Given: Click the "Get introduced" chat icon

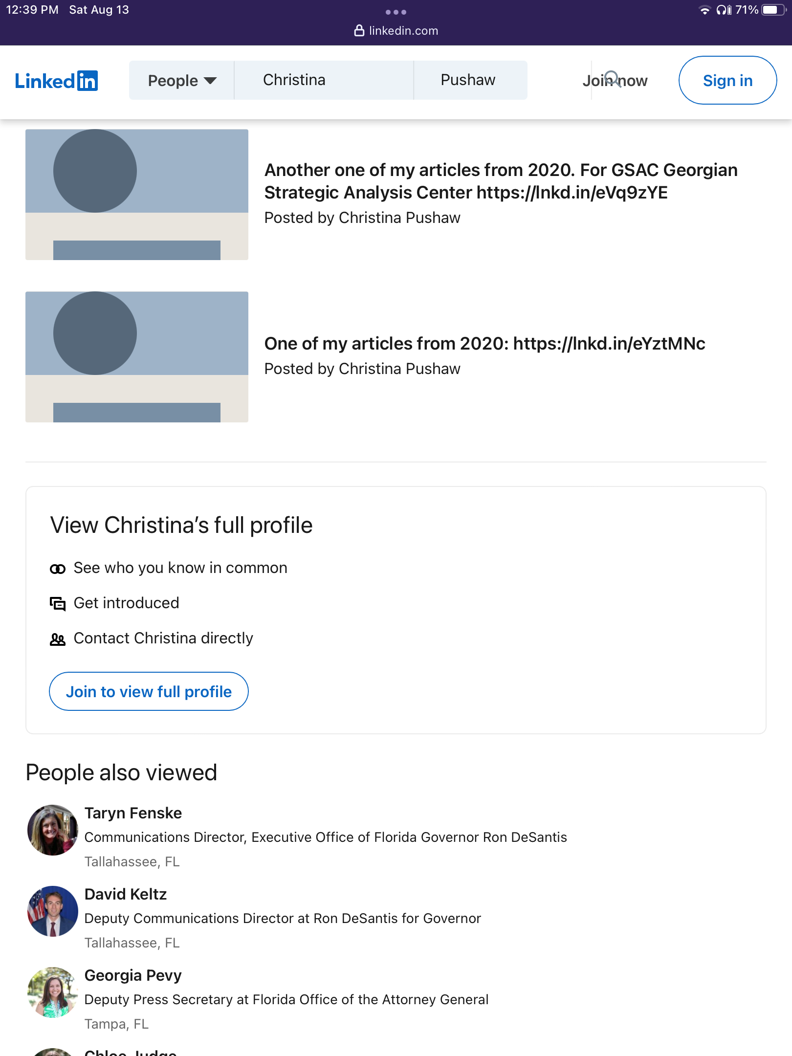Looking at the screenshot, I should 58,603.
